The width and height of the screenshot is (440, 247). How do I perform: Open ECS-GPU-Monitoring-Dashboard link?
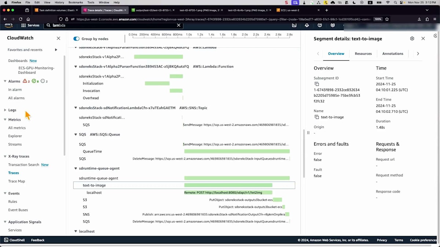[x=36, y=70]
